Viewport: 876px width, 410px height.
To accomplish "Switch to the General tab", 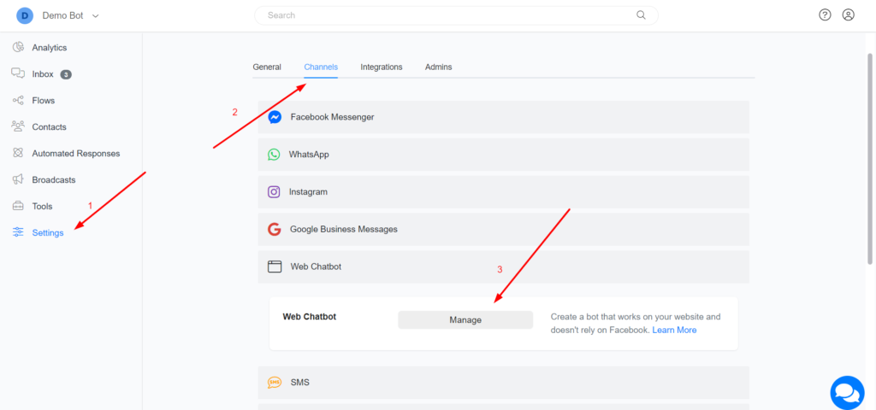I will (267, 67).
